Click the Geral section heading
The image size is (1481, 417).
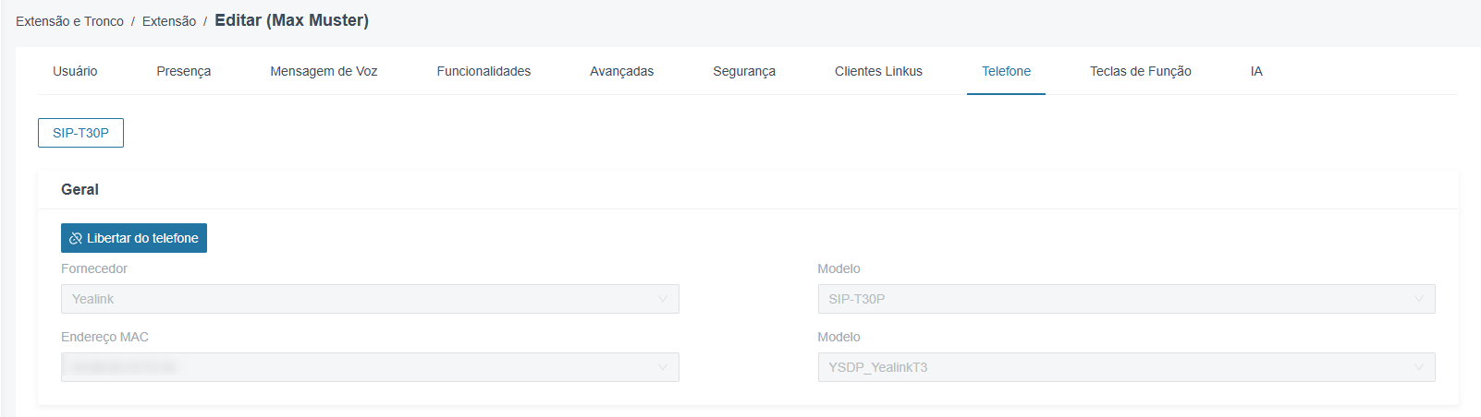pyautogui.click(x=80, y=189)
